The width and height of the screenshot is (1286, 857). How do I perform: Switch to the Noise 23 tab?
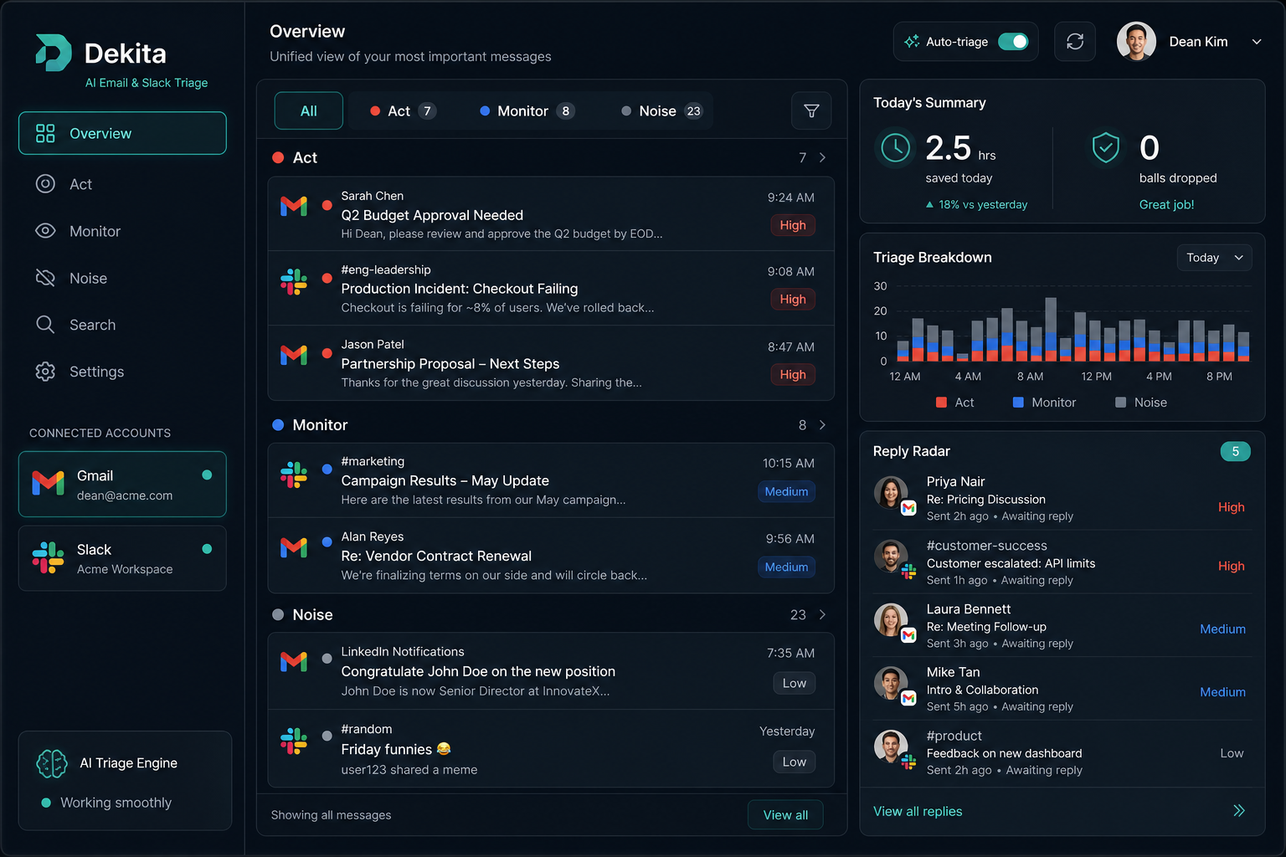pyautogui.click(x=661, y=110)
